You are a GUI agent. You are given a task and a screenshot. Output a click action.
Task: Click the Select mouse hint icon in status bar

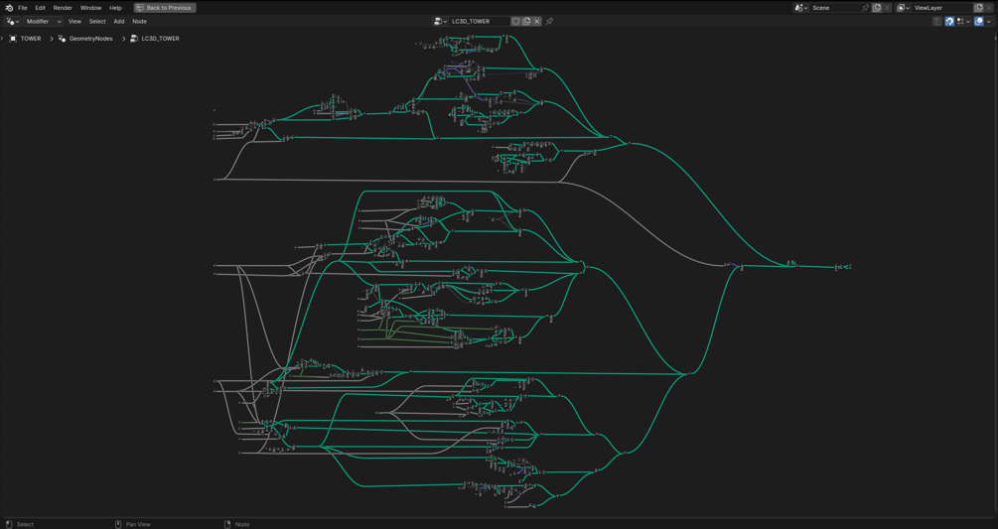pos(9,525)
